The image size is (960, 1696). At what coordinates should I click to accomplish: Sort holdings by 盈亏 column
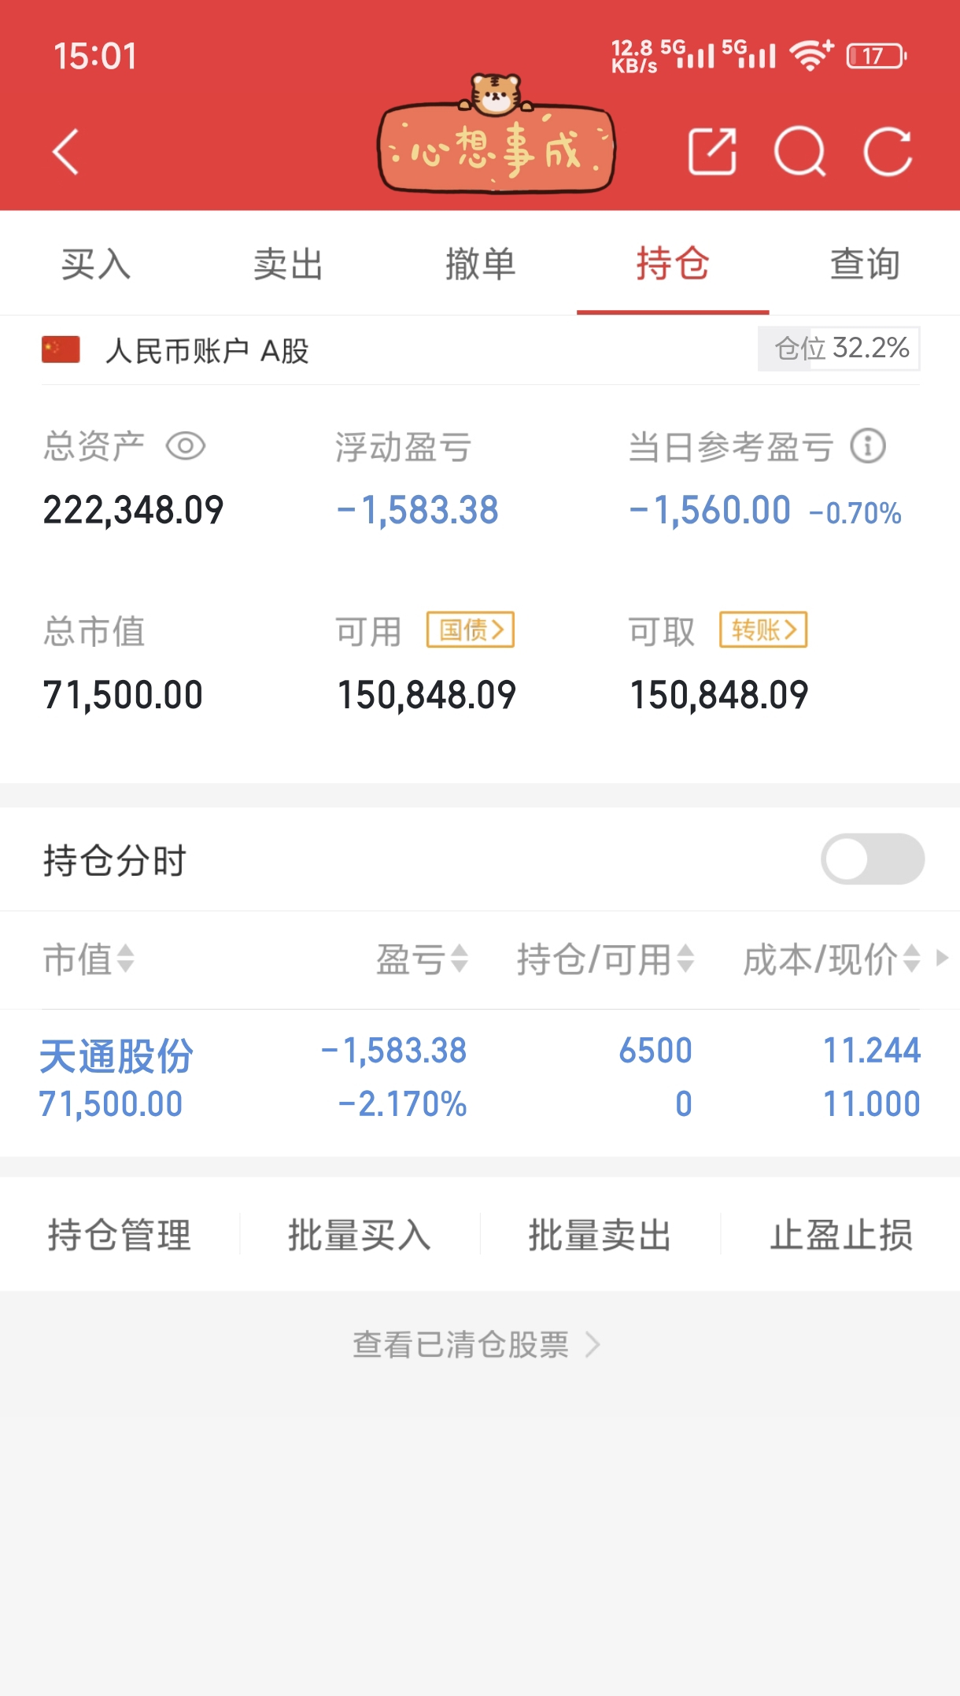422,959
